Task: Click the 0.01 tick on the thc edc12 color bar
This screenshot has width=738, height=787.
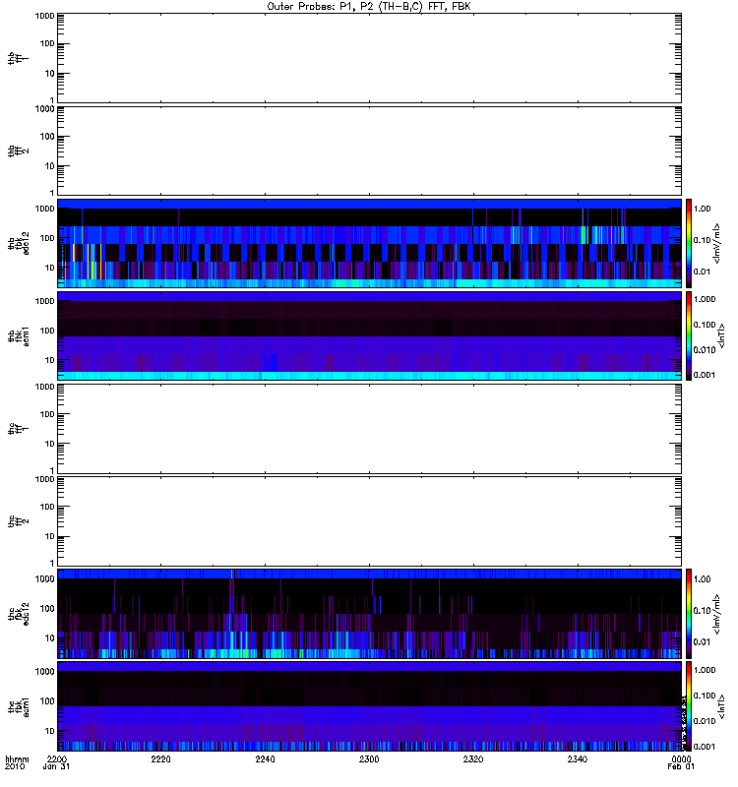Action: point(703,642)
